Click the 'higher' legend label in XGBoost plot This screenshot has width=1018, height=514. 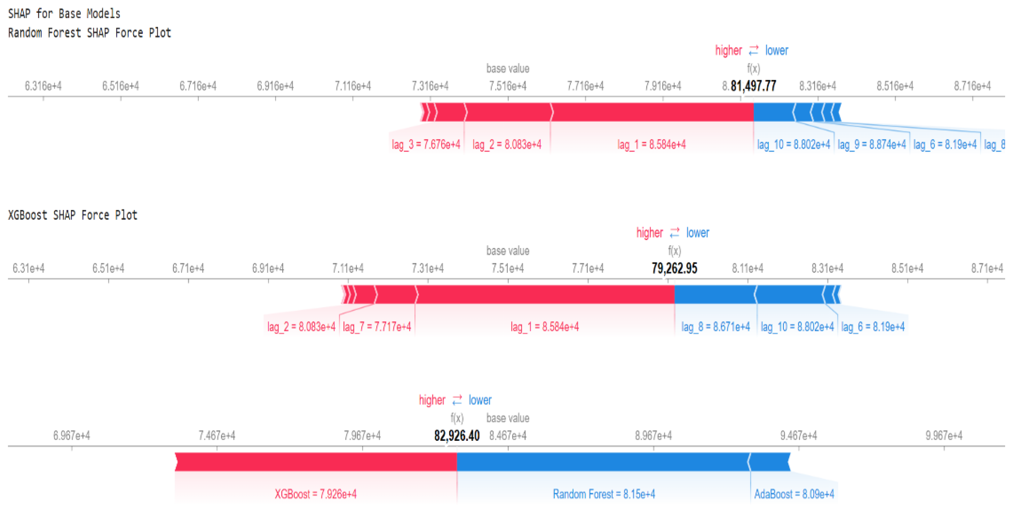[x=650, y=233]
